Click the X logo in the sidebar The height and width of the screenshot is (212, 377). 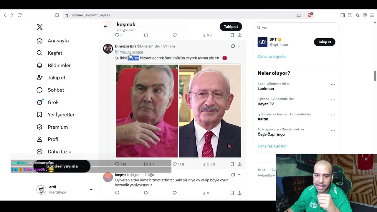40,27
